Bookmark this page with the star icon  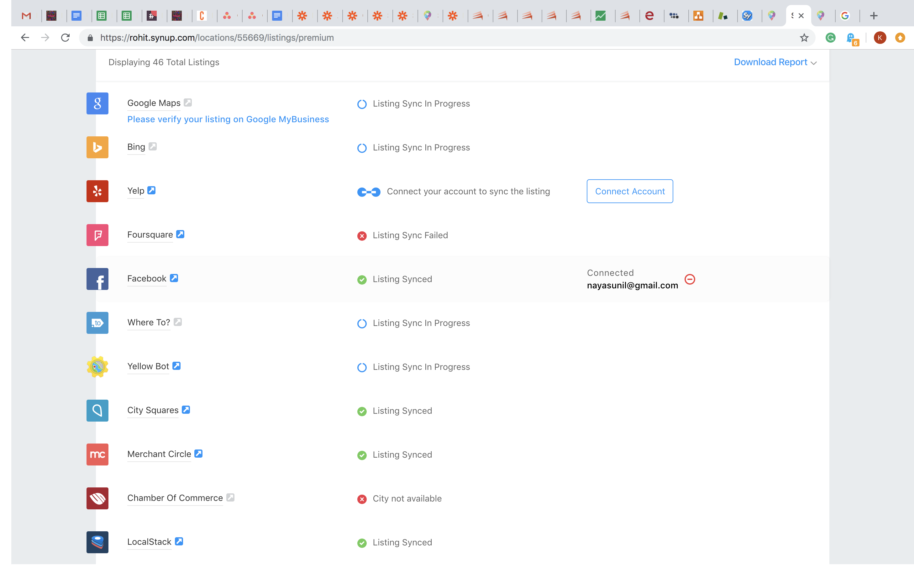[x=804, y=38]
